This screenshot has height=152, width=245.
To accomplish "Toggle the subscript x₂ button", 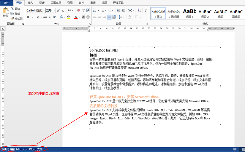I will pos(50,17).
